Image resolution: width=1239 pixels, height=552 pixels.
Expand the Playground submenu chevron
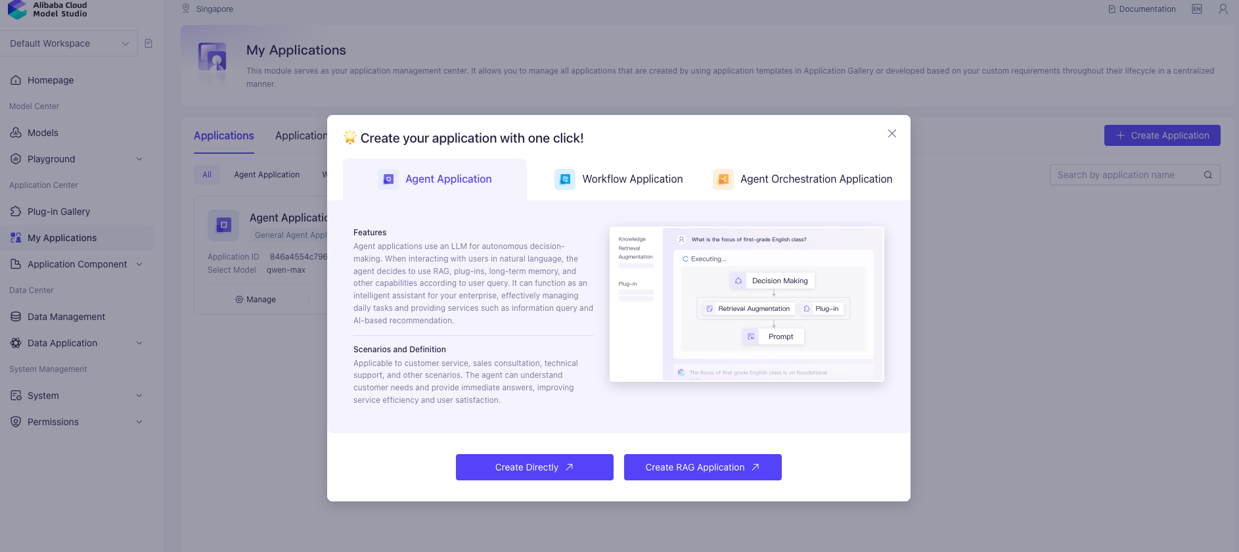(x=139, y=159)
